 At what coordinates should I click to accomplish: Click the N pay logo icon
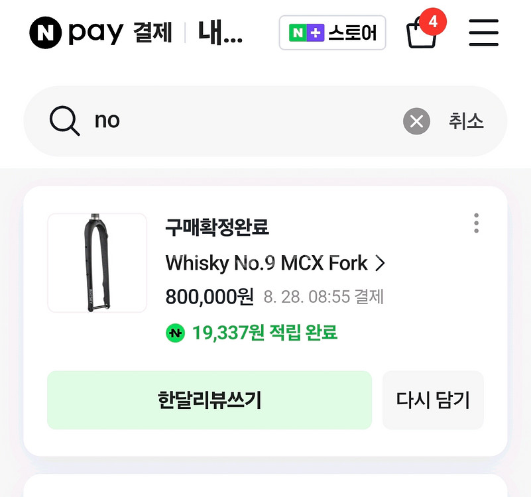46,32
